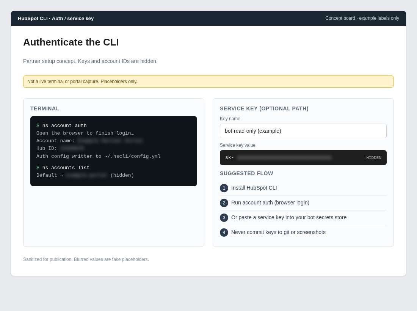Click the 'Hub ID:' terminal line
Viewport: 417px width, 311px height.
(60, 148)
